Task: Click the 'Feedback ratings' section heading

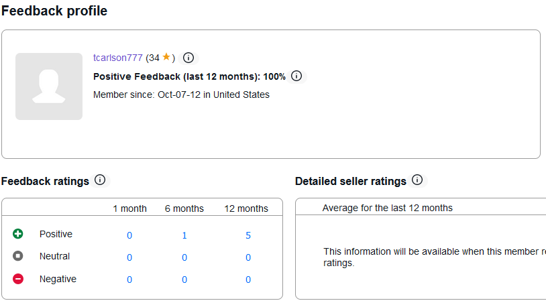Action: point(45,182)
